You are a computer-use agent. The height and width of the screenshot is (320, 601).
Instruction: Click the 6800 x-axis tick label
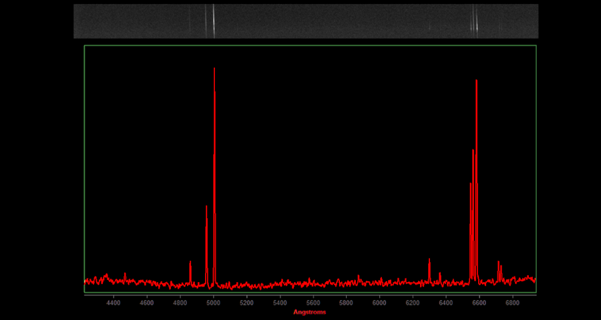click(512, 303)
